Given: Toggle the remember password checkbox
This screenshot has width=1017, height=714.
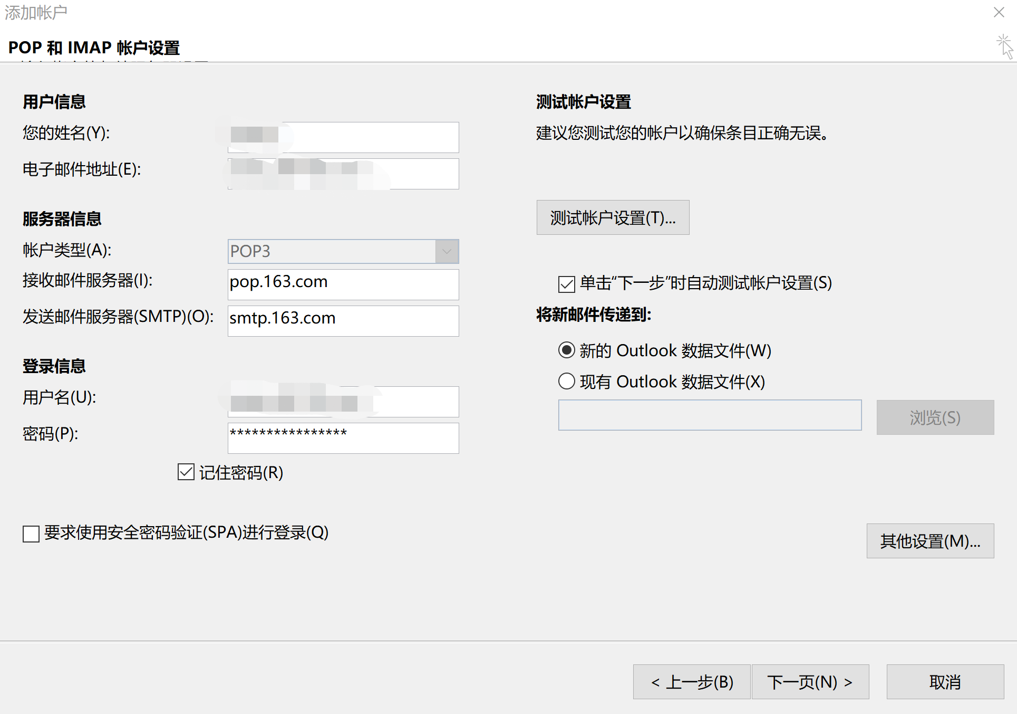Looking at the screenshot, I should pos(186,472).
